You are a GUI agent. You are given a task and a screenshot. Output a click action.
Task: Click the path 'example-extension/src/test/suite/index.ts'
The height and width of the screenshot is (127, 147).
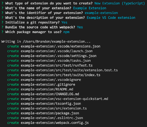click(x=61, y=75)
